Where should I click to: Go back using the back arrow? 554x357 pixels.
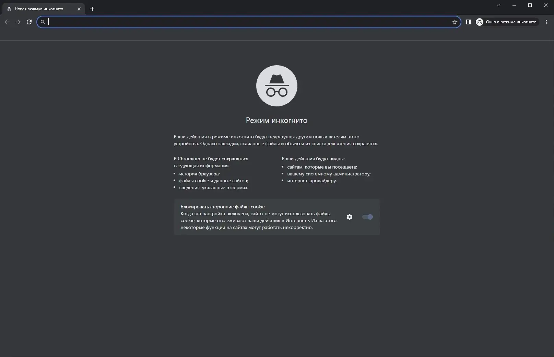click(x=7, y=22)
